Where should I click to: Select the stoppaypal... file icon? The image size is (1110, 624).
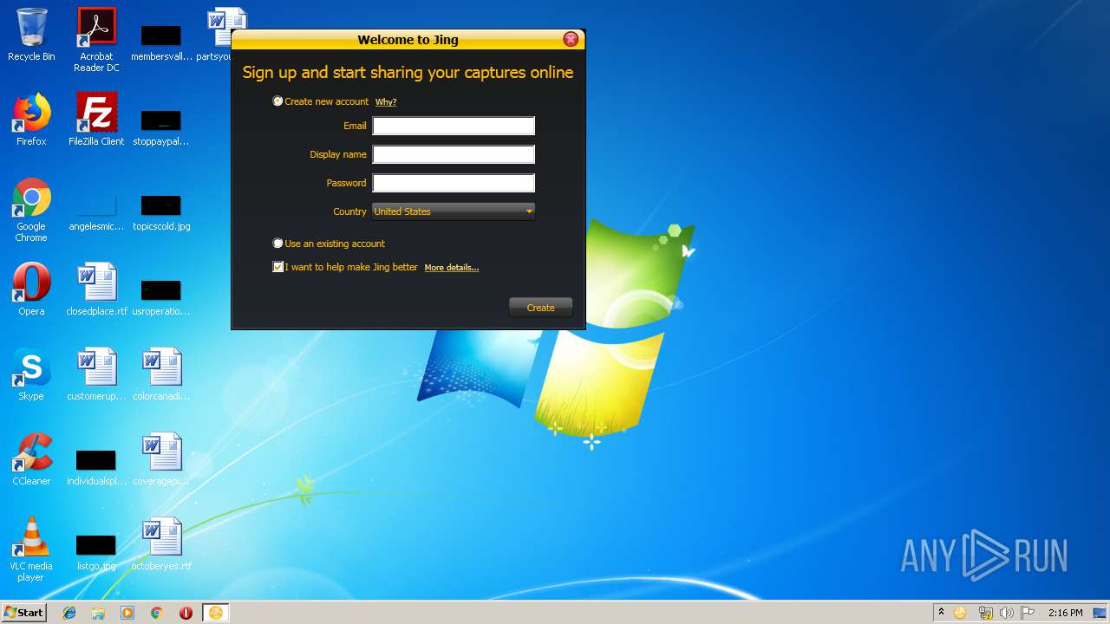[161, 127]
